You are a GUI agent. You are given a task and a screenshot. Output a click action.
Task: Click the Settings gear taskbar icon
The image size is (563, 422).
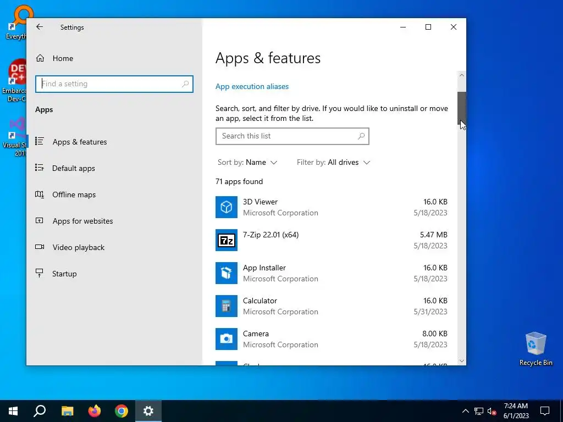[x=148, y=411]
